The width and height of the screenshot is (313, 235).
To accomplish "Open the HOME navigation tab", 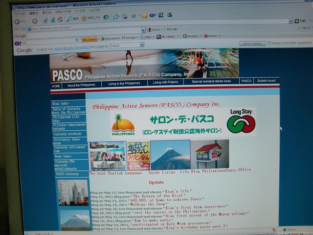I will [56, 86].
